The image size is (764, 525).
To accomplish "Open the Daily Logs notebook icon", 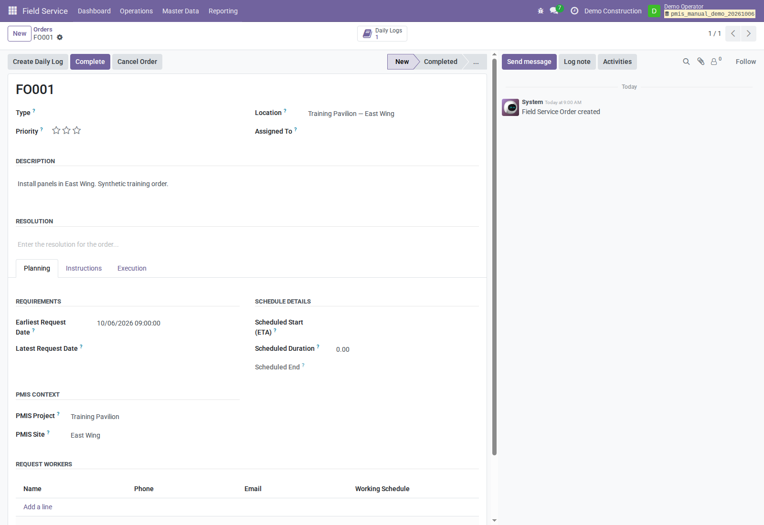I will 367,33.
